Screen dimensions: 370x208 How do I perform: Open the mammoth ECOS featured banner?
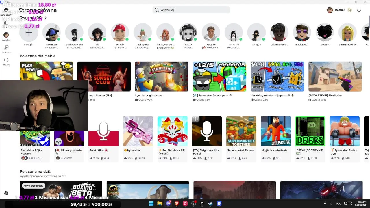tap(148, 190)
